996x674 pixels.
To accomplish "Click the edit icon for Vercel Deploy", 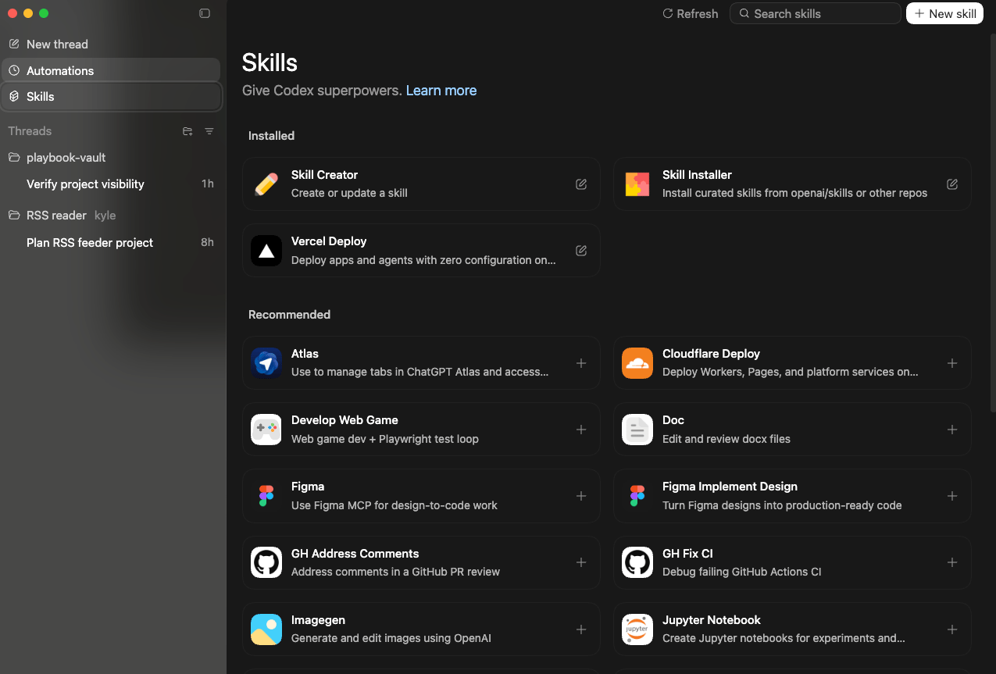I will [581, 251].
